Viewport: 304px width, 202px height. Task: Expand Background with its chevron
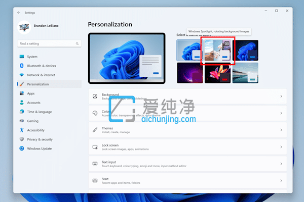281,96
